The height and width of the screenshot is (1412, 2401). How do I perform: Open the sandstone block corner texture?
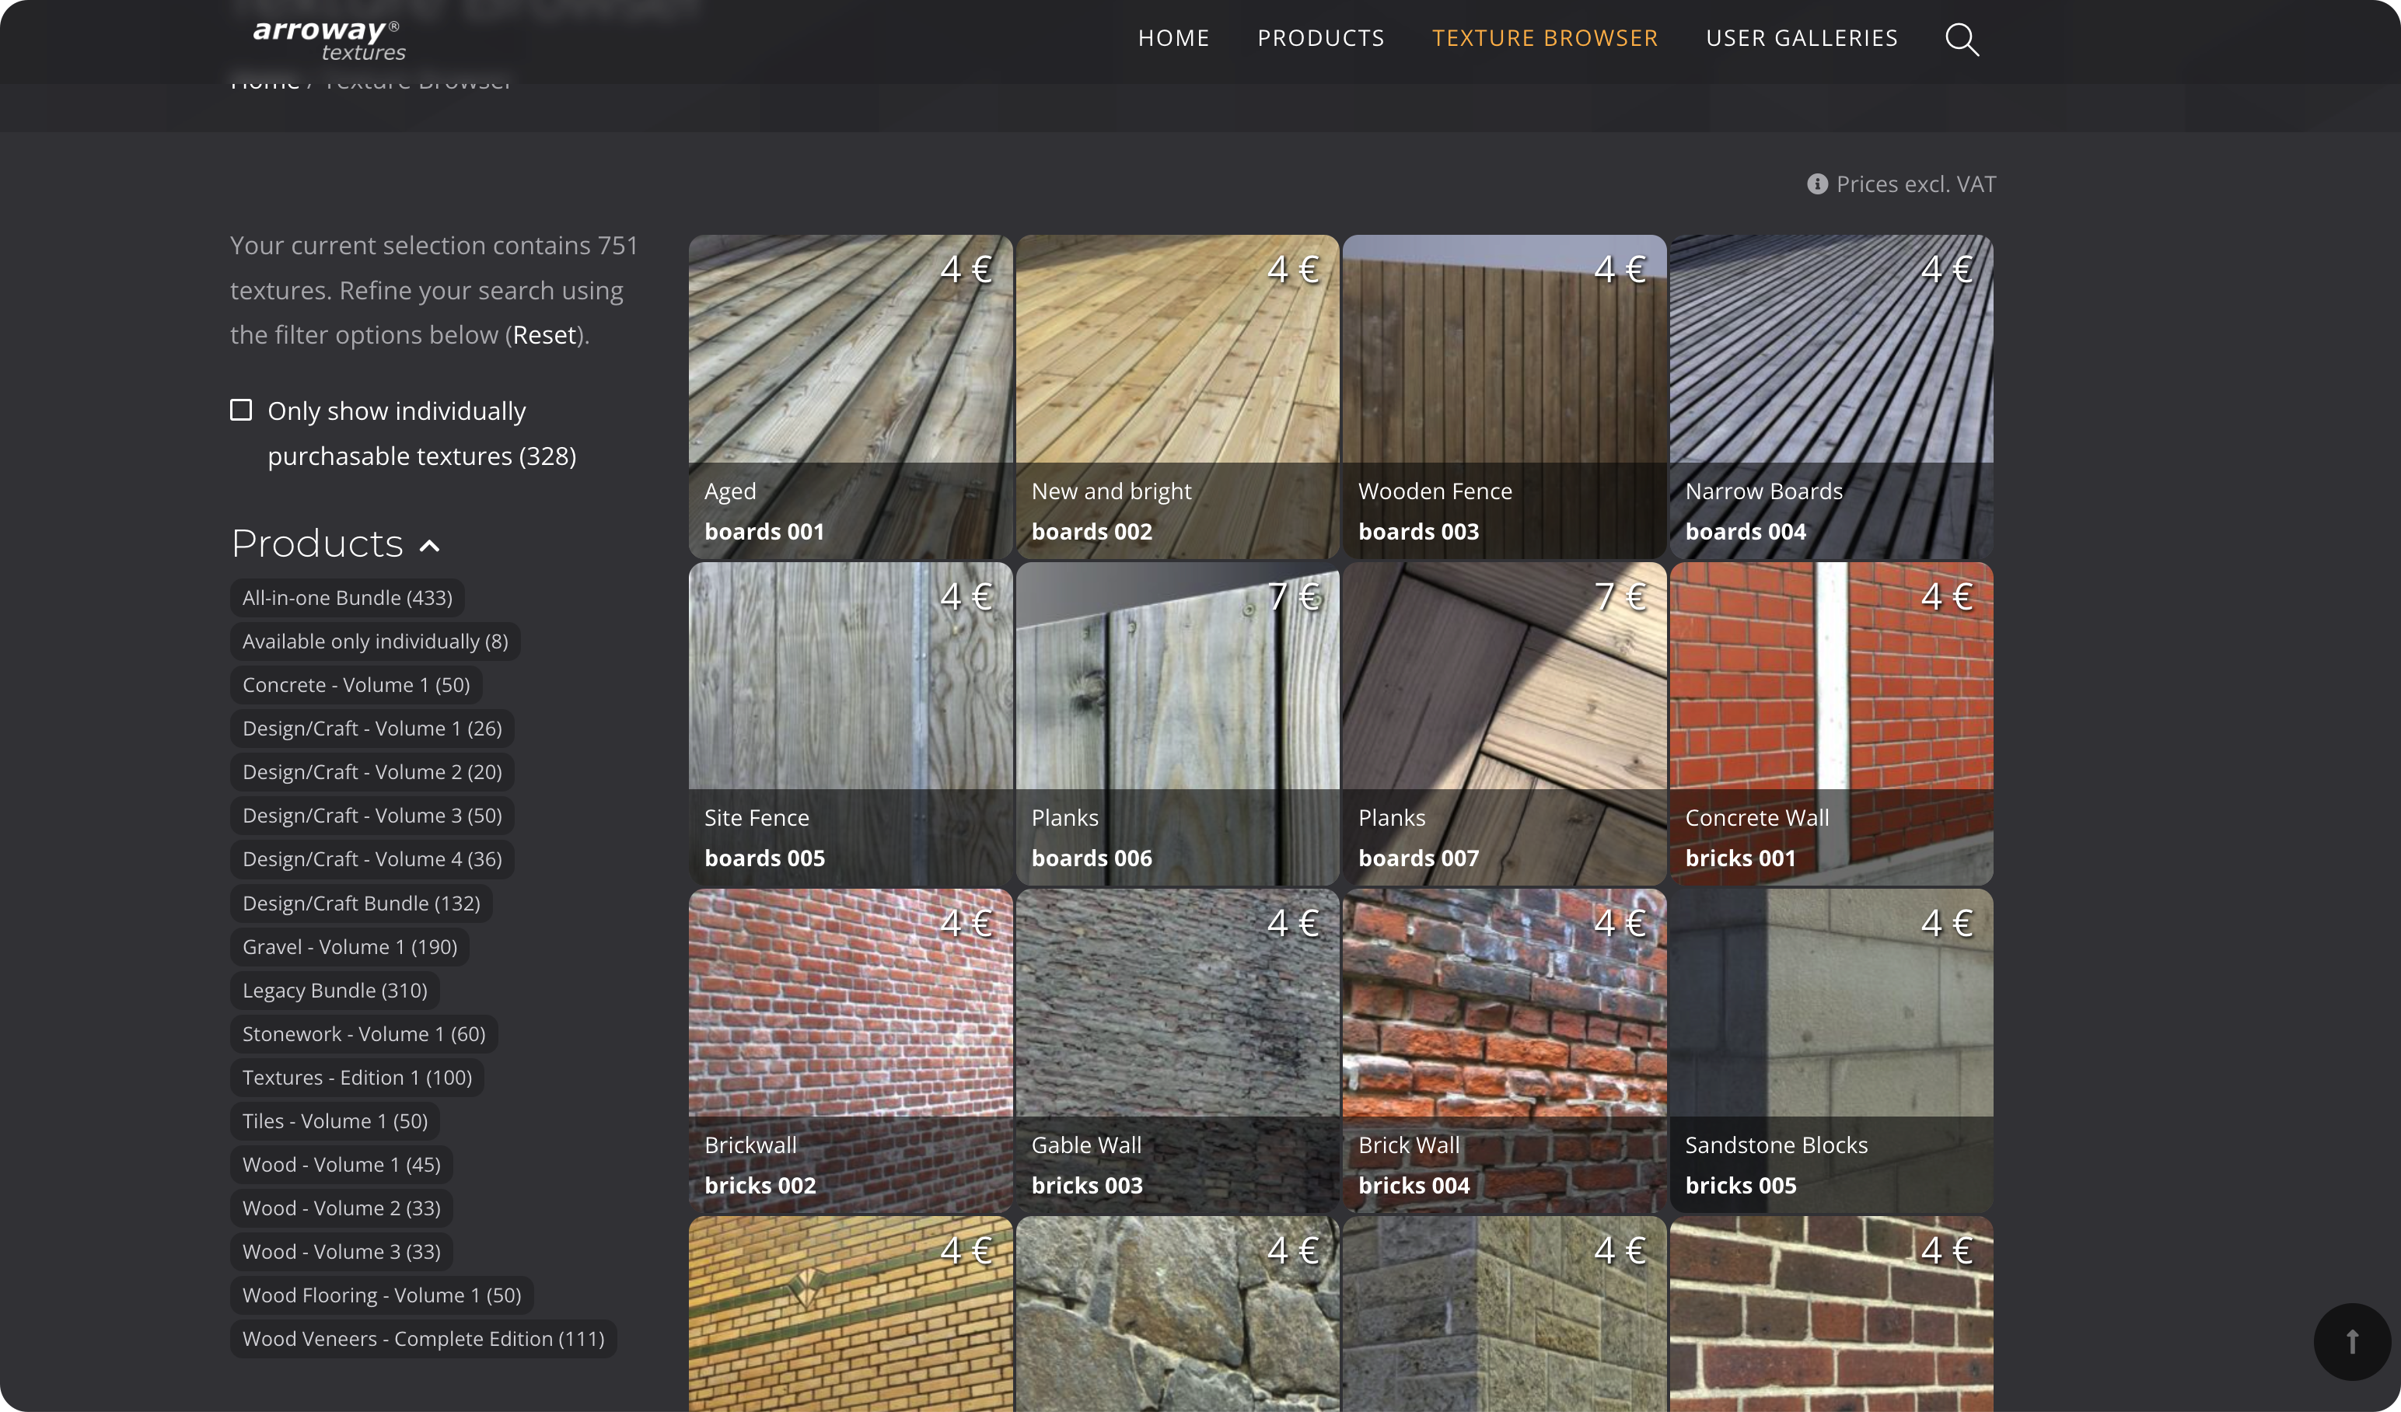pyautogui.click(x=1505, y=1314)
